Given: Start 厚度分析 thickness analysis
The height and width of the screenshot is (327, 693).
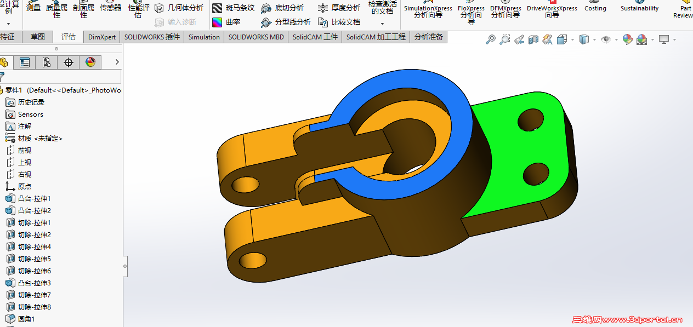Looking at the screenshot, I should pos(339,8).
